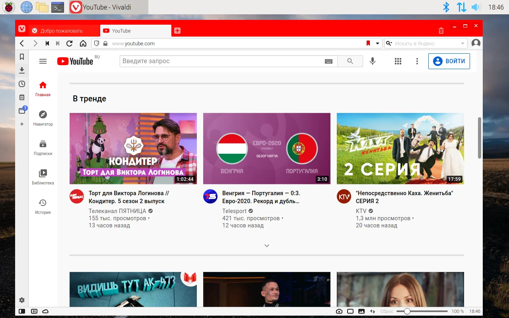Screen dimensions: 509x318
Task: Expand the trending section with chevron
Action: coord(267,246)
